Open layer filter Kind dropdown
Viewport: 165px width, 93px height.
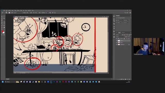coord(119,35)
